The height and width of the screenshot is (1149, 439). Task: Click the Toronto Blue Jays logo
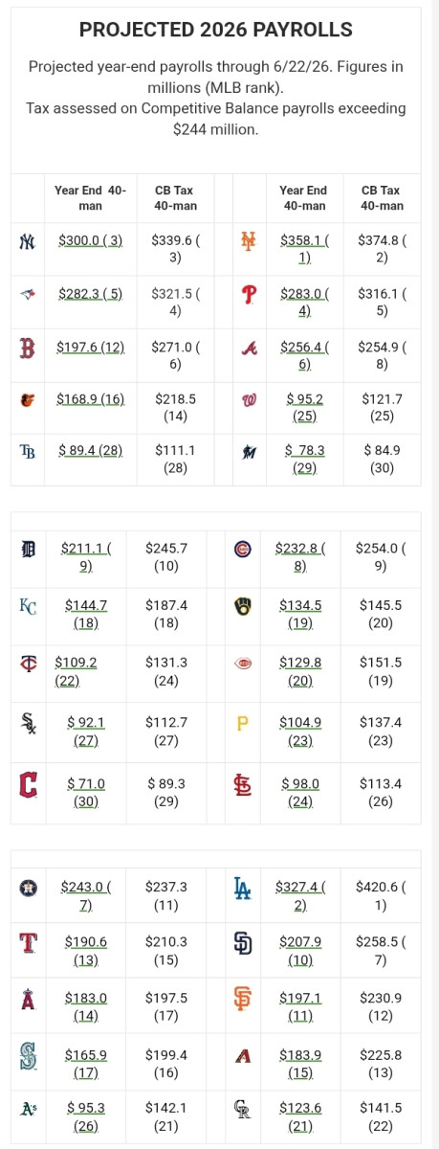[x=27, y=295]
